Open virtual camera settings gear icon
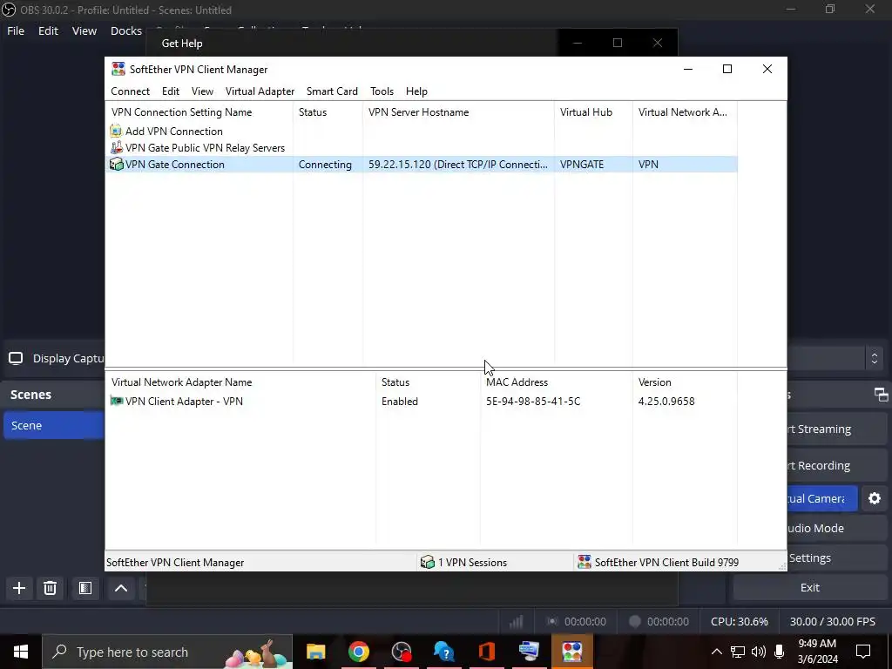This screenshot has height=669, width=892. click(875, 498)
